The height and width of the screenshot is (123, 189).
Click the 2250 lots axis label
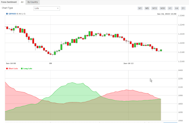[x=181, y=78]
